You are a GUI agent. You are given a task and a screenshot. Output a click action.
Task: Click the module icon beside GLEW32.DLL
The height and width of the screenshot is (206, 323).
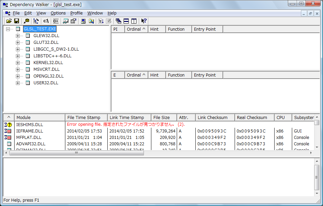tap(28, 36)
